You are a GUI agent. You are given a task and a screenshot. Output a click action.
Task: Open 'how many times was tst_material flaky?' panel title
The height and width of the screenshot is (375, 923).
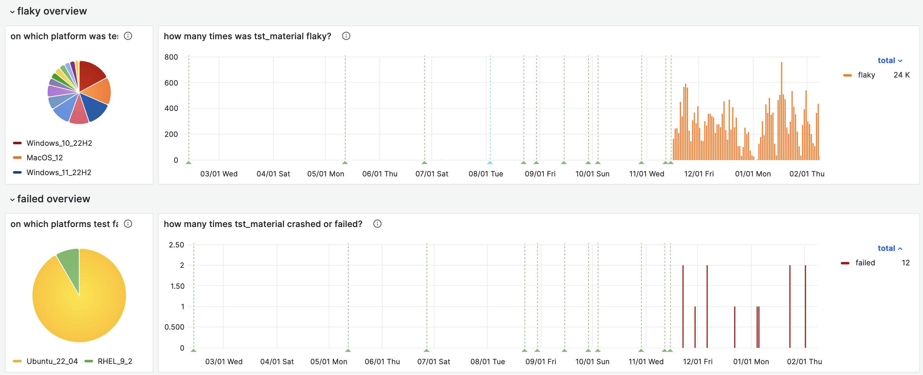(x=247, y=36)
